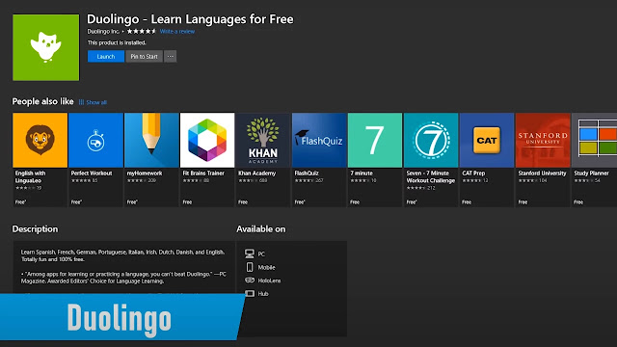Click the Perfect Workout title text
The height and width of the screenshot is (347, 617).
pyautogui.click(x=92, y=173)
